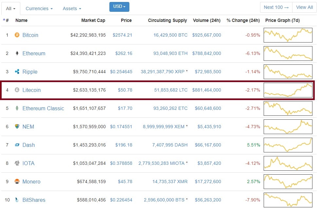Expand the Assets dropdown menu
This screenshot has width=319, height=208.
pyautogui.click(x=72, y=9)
